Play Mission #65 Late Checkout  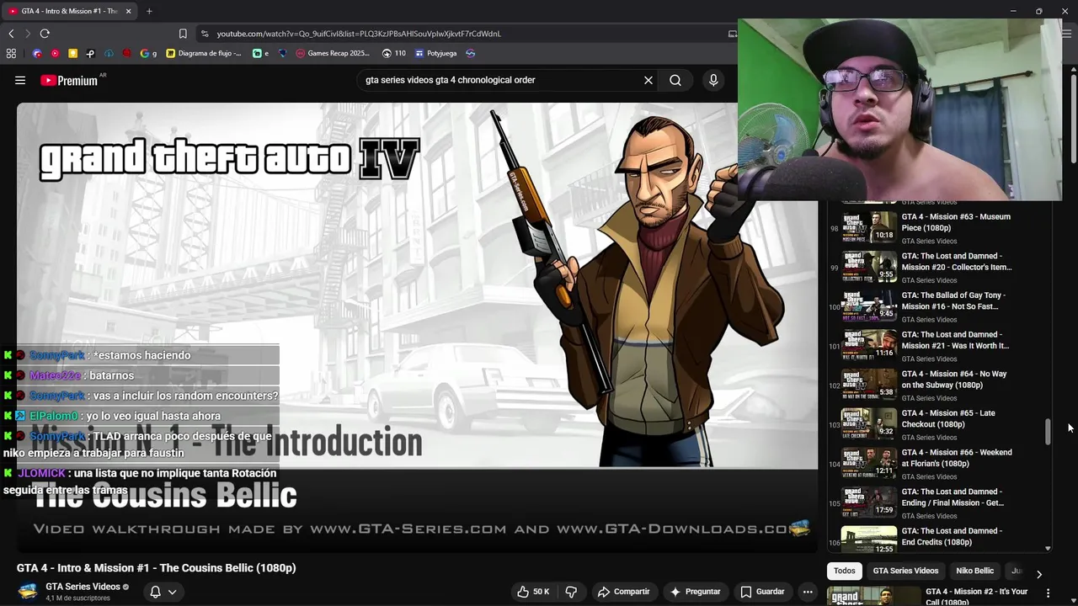(935, 424)
